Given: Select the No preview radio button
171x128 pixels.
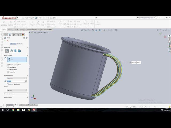Looking at the screenshot, I should tap(8, 72).
